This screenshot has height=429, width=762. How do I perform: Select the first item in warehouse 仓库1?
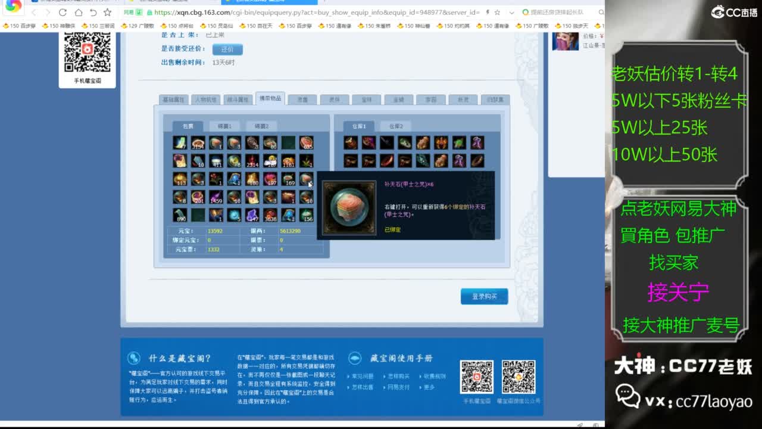tap(351, 142)
